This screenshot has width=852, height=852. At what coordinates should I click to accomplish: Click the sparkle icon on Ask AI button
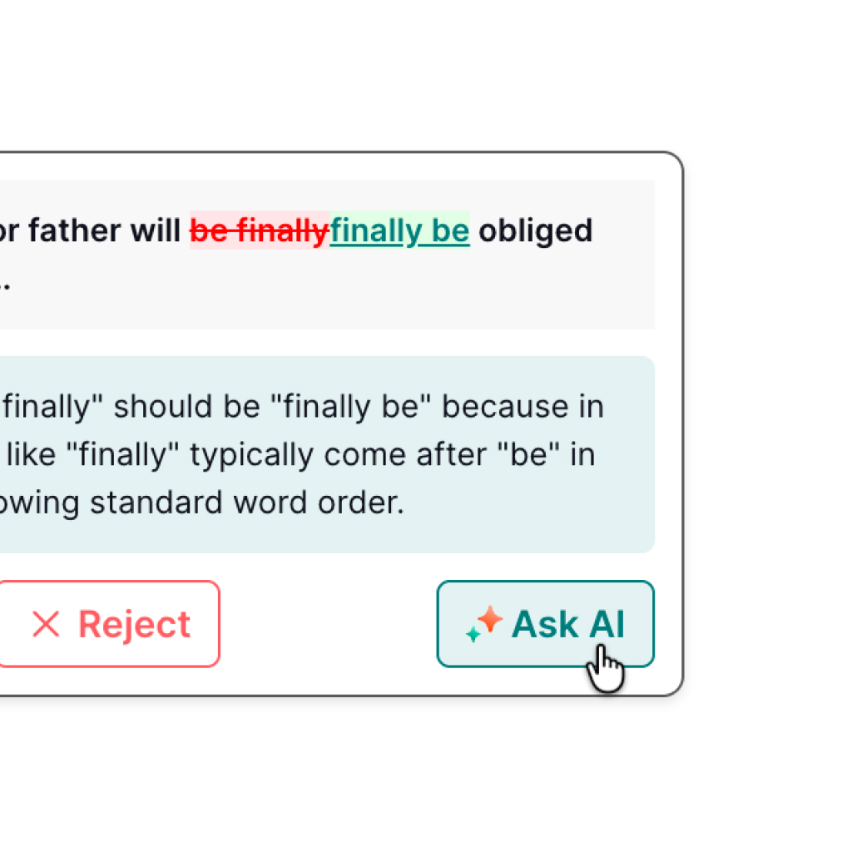click(487, 624)
